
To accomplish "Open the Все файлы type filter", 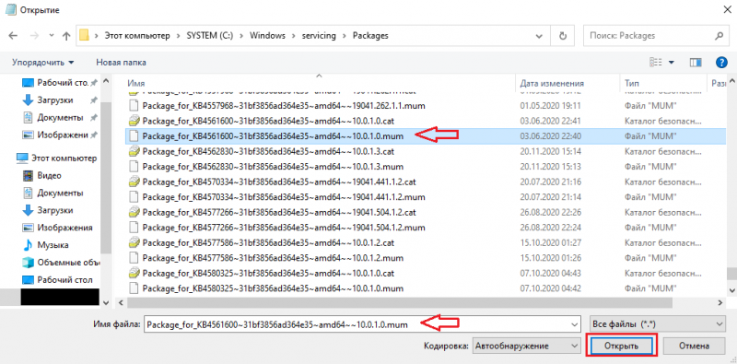I will pyautogui.click(x=657, y=324).
